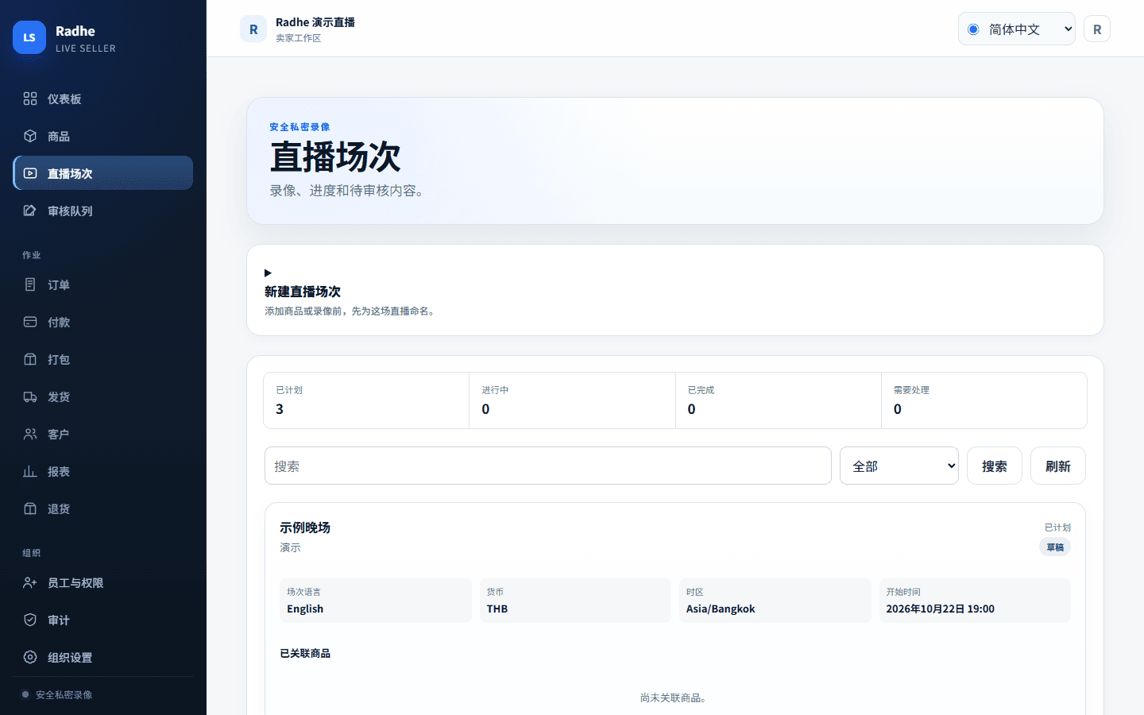Screen dimensions: 1144x715
Task: Open 仪表板 in the sidebar
Action: click(103, 99)
